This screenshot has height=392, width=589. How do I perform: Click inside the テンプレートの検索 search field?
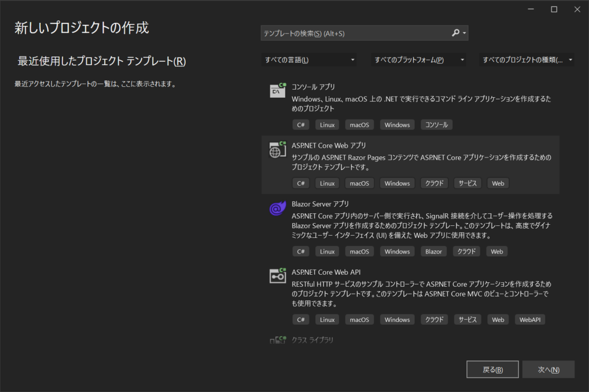[345, 32]
